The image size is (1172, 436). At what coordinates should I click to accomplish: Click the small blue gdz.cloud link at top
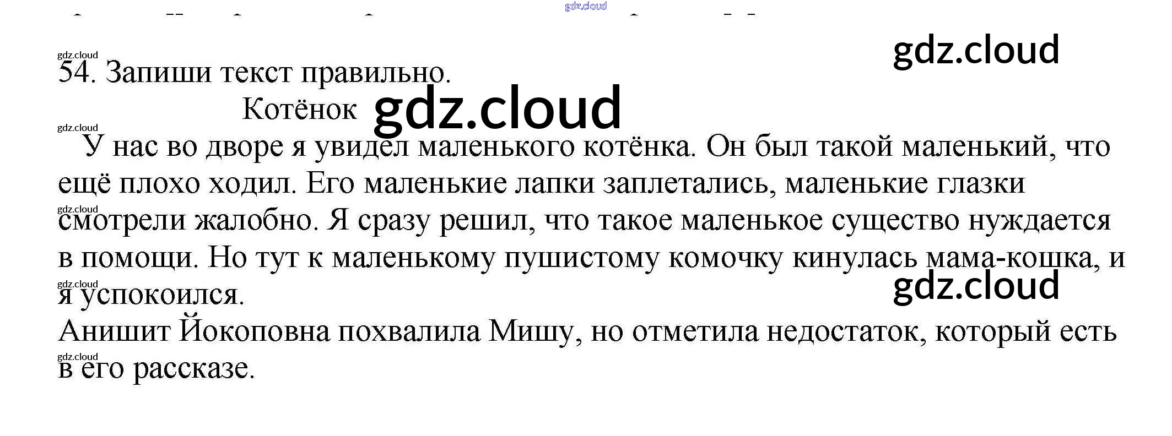click(x=586, y=6)
